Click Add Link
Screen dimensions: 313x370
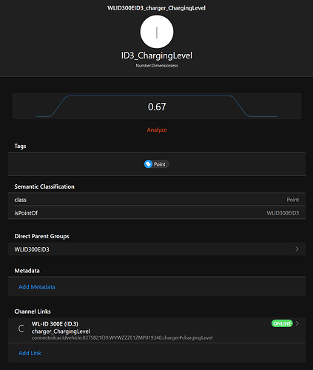click(x=30, y=353)
